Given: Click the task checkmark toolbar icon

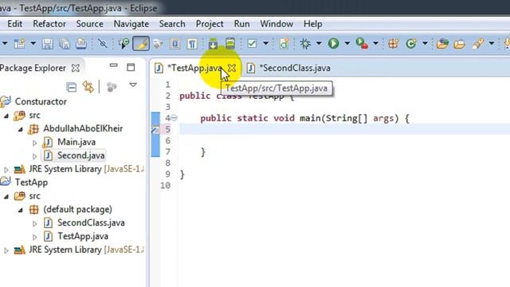Looking at the screenshot, I should click(252, 44).
